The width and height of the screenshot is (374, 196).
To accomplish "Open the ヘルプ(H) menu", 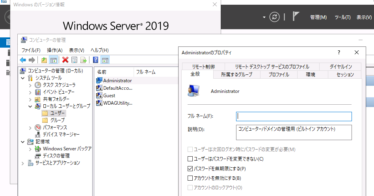I will pos(99,50).
